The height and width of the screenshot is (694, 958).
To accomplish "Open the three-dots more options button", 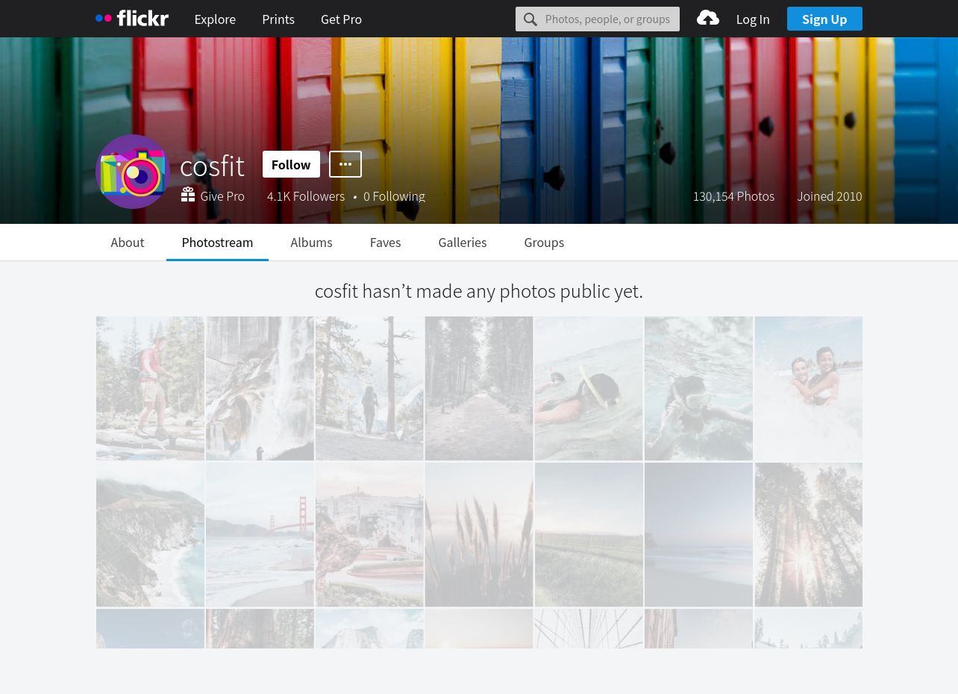I will [x=345, y=164].
